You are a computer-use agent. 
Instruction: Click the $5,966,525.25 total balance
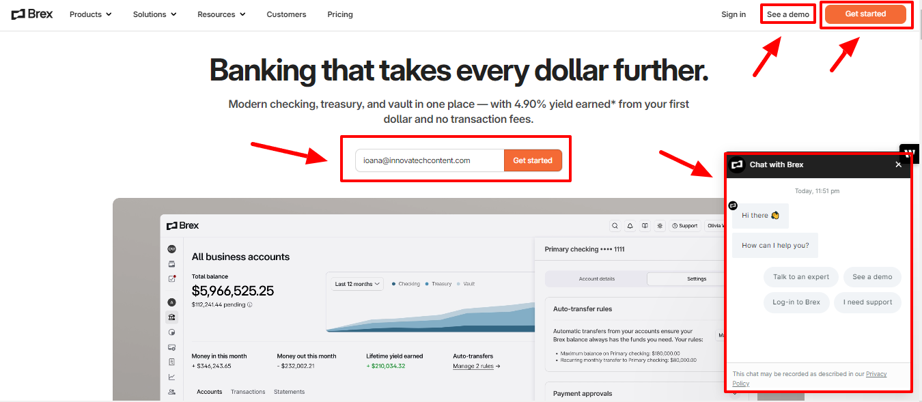pos(233,291)
